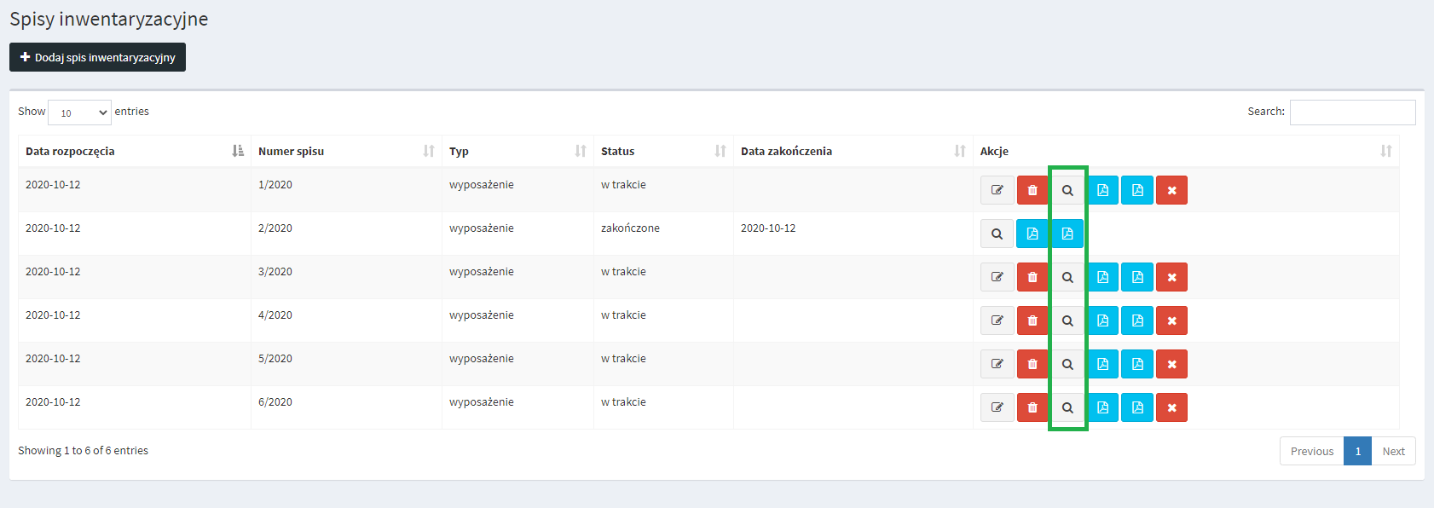Edit inventory 4/2020 using the pencil icon

click(x=997, y=320)
